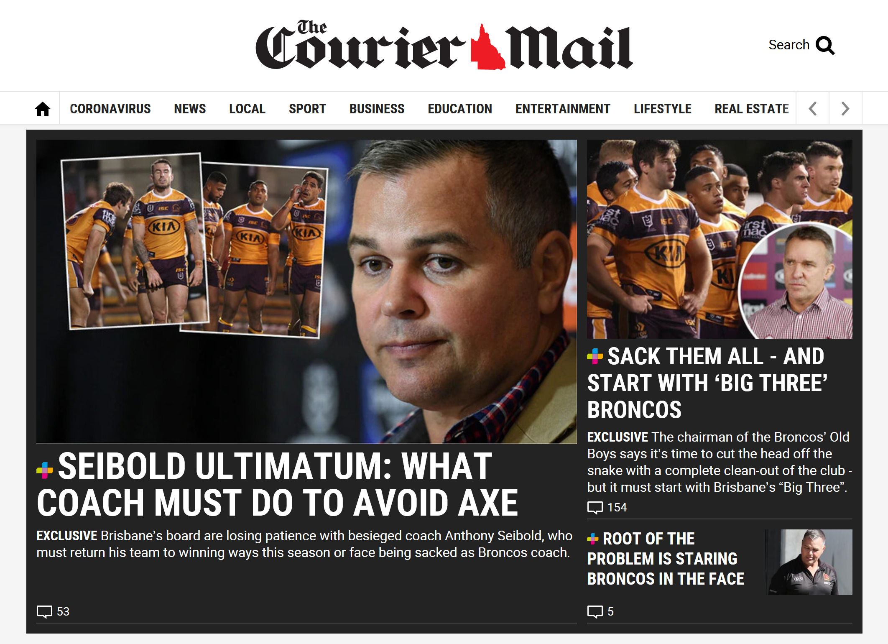Go to the Sport section

point(307,109)
